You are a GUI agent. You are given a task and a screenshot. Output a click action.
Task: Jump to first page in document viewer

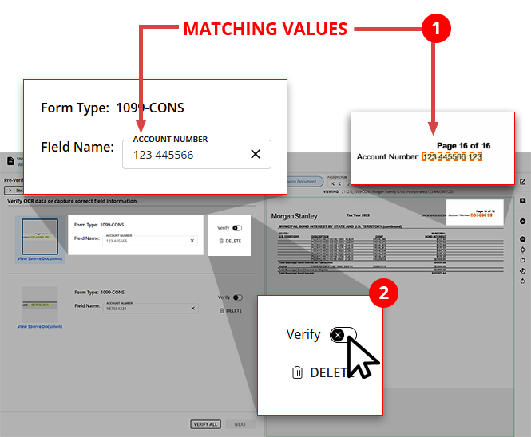pos(332,183)
